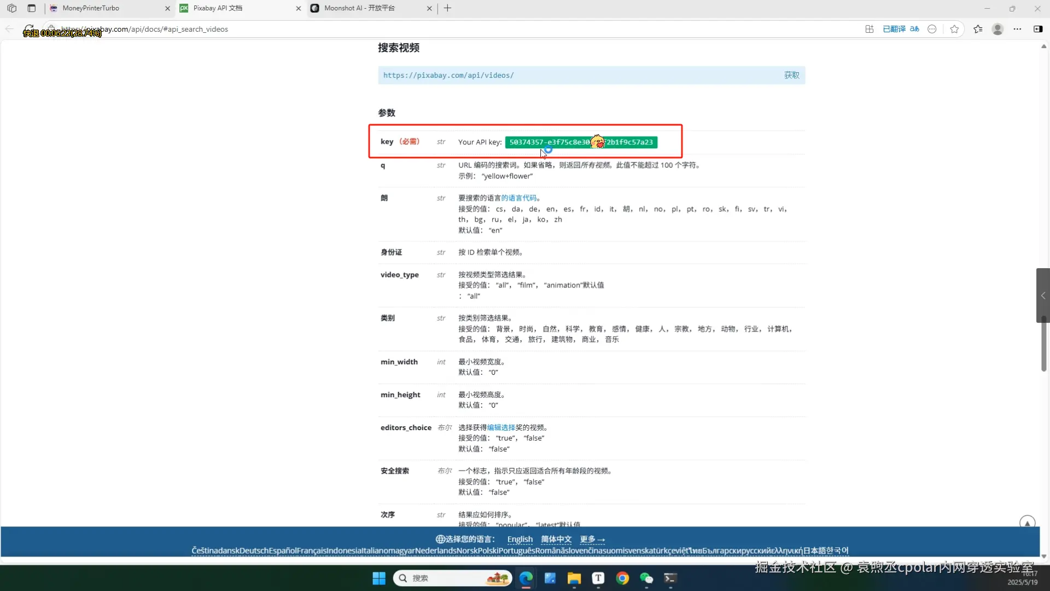Open the split screen / apps icon in address bar

(x=870, y=29)
